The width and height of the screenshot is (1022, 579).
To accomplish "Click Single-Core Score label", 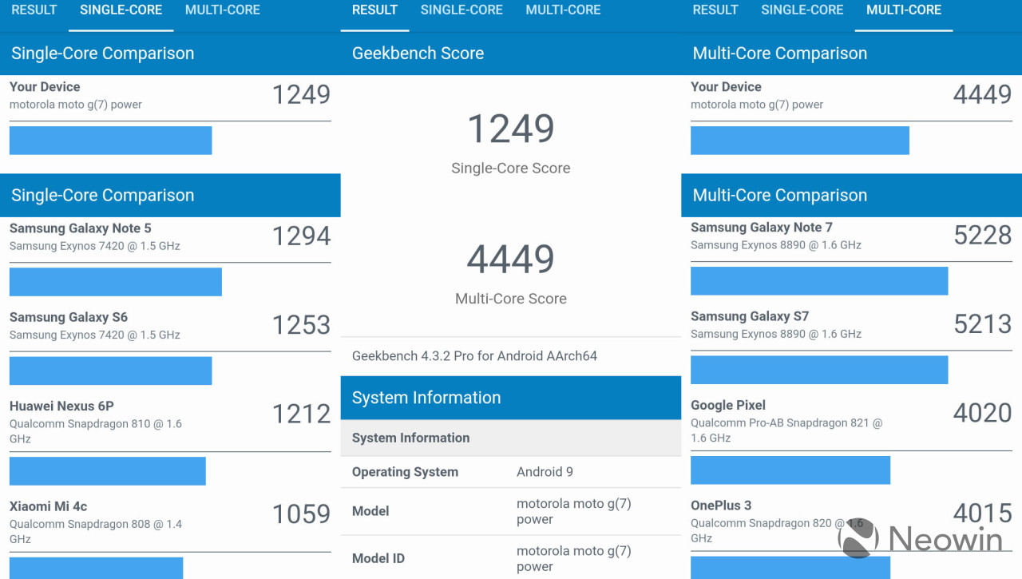I will tap(511, 169).
